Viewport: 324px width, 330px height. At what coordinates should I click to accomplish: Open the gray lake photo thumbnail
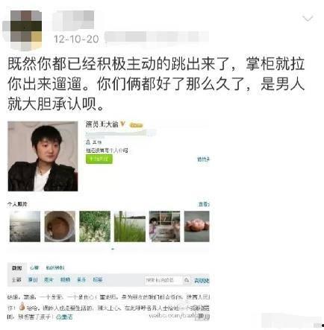coord(25,226)
